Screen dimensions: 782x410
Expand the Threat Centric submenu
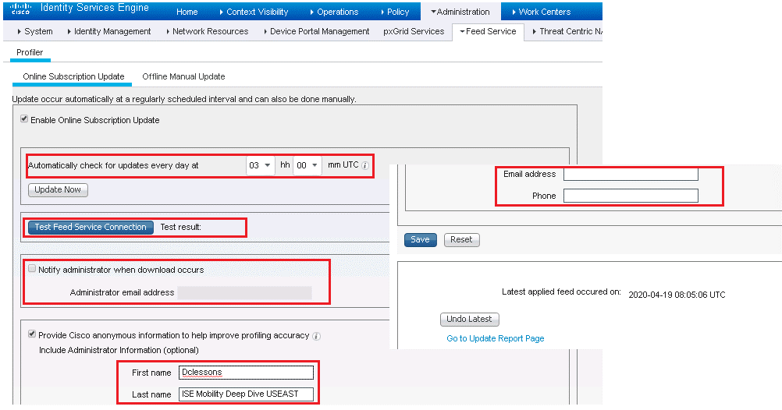[567, 31]
